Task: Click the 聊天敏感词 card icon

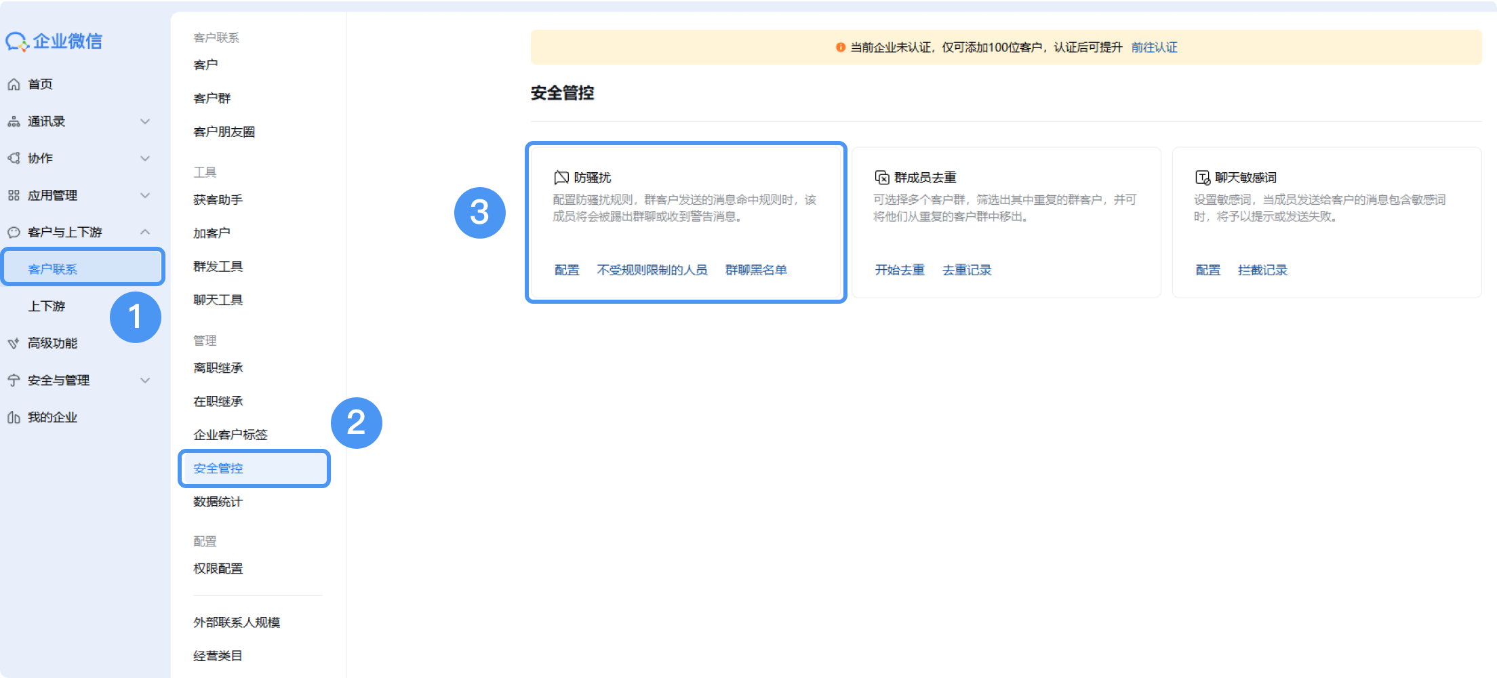Action: 1203,178
